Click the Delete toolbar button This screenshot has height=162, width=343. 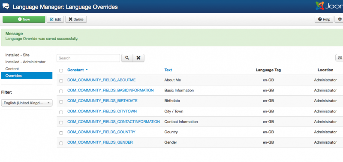tap(76, 19)
